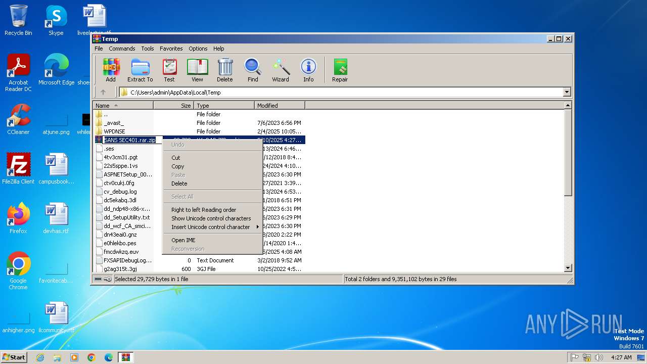The image size is (647, 364).
Task: Click the volume speaker tray icon
Action: tap(598, 357)
